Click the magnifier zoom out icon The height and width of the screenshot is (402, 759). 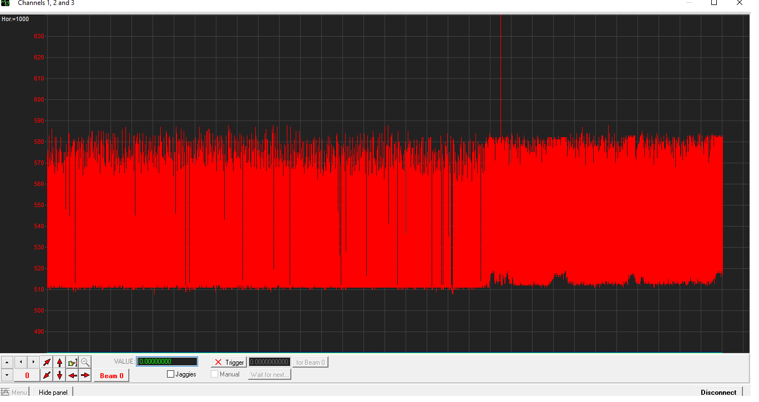click(x=85, y=362)
